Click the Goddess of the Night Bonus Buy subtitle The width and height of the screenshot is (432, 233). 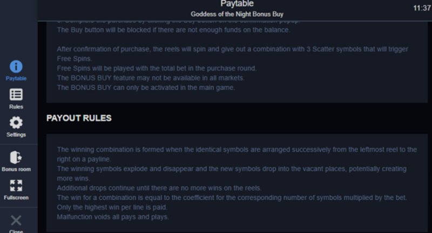point(237,14)
